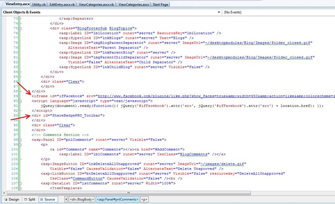Click the script language="javascript" tag on line 90
This screenshot has height=204, width=335.
click(92, 101)
